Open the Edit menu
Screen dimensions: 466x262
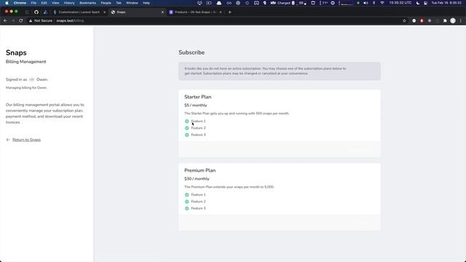[x=44, y=3]
